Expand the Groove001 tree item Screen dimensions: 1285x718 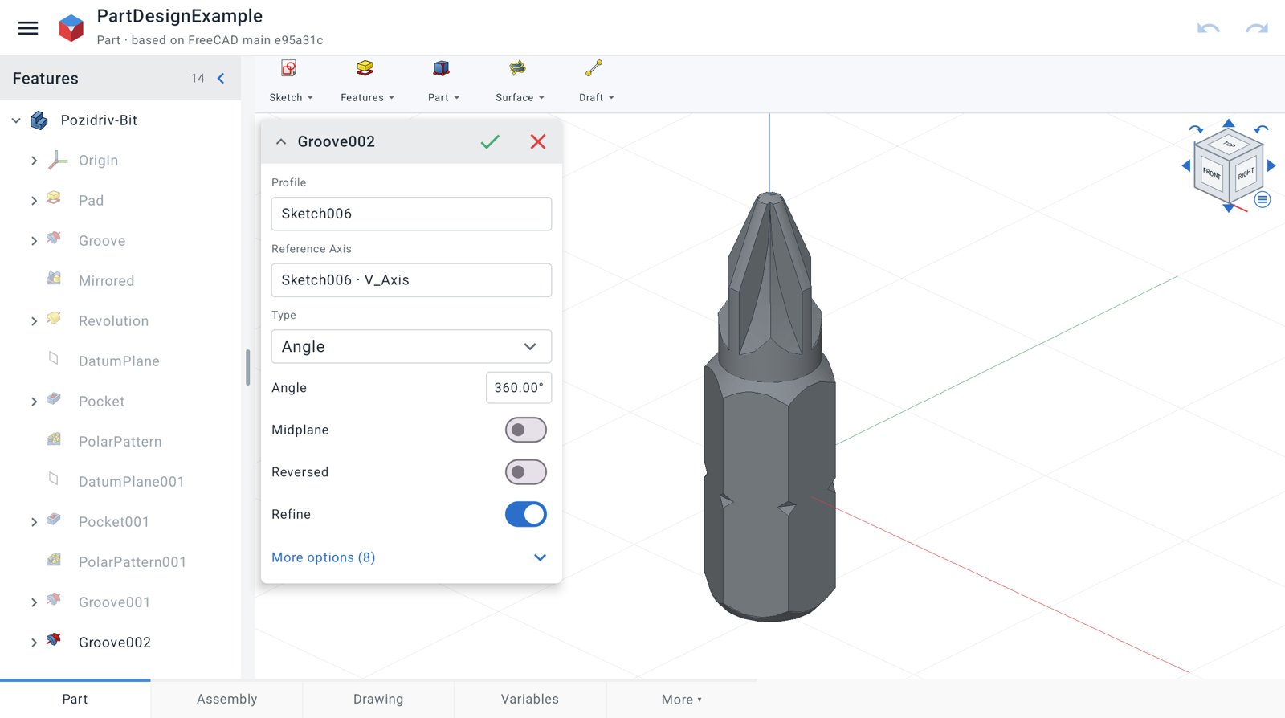(x=34, y=602)
